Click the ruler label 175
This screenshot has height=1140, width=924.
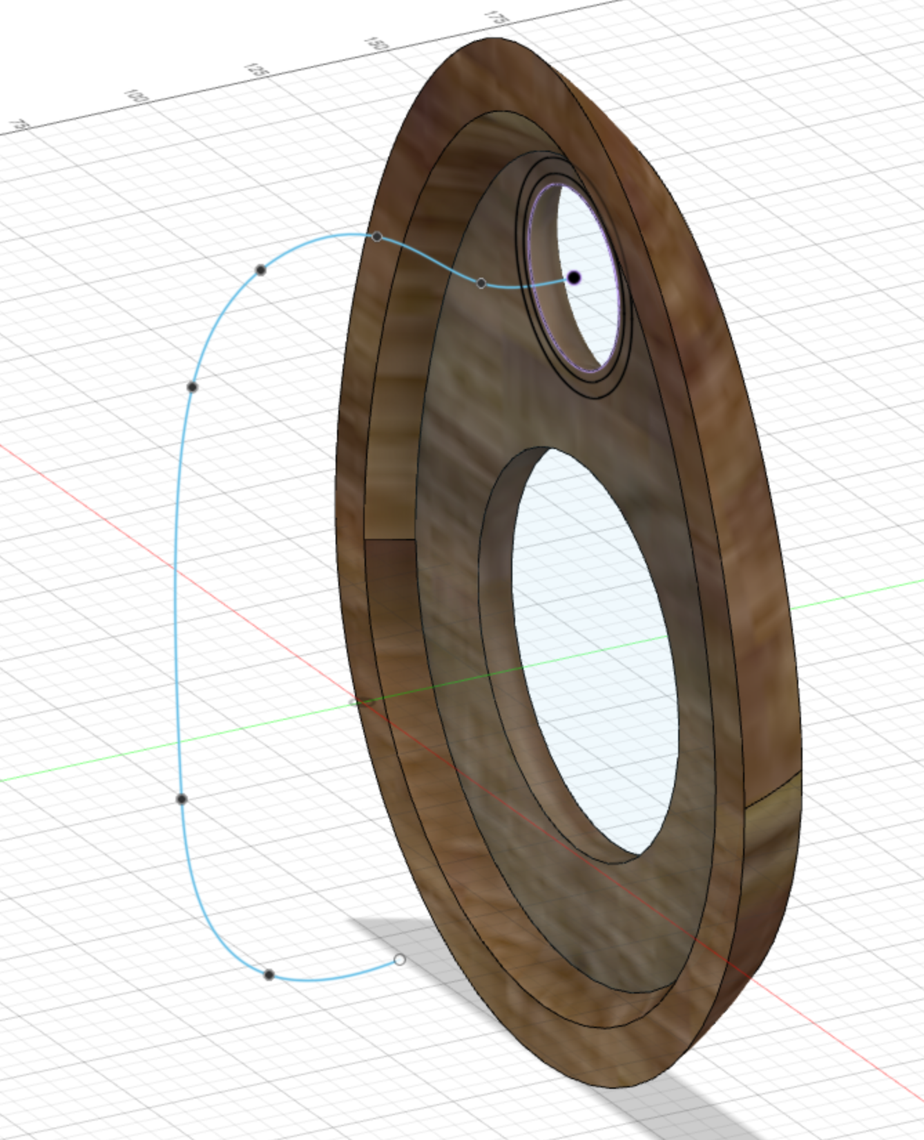click(x=497, y=18)
